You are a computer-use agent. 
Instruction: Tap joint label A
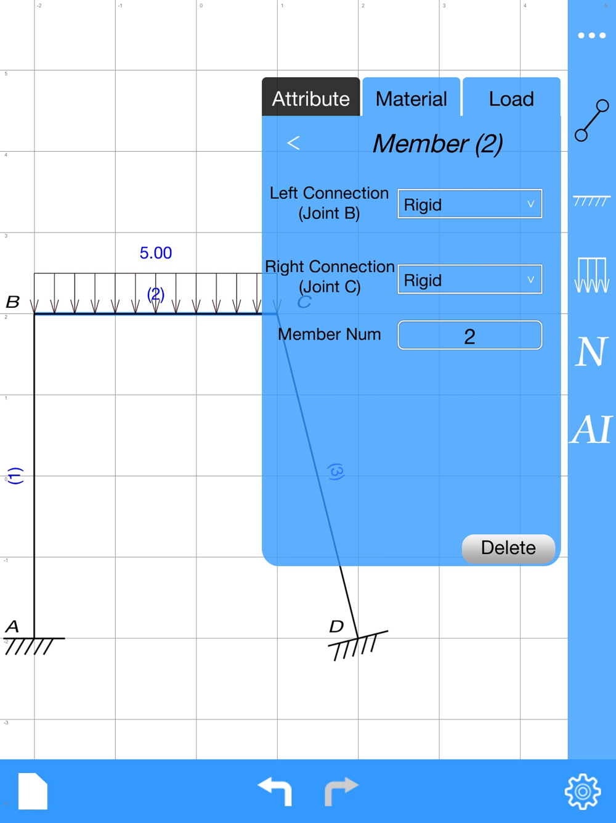tap(12, 627)
